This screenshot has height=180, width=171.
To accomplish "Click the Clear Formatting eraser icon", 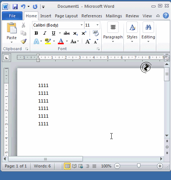I will pos(96,33).
